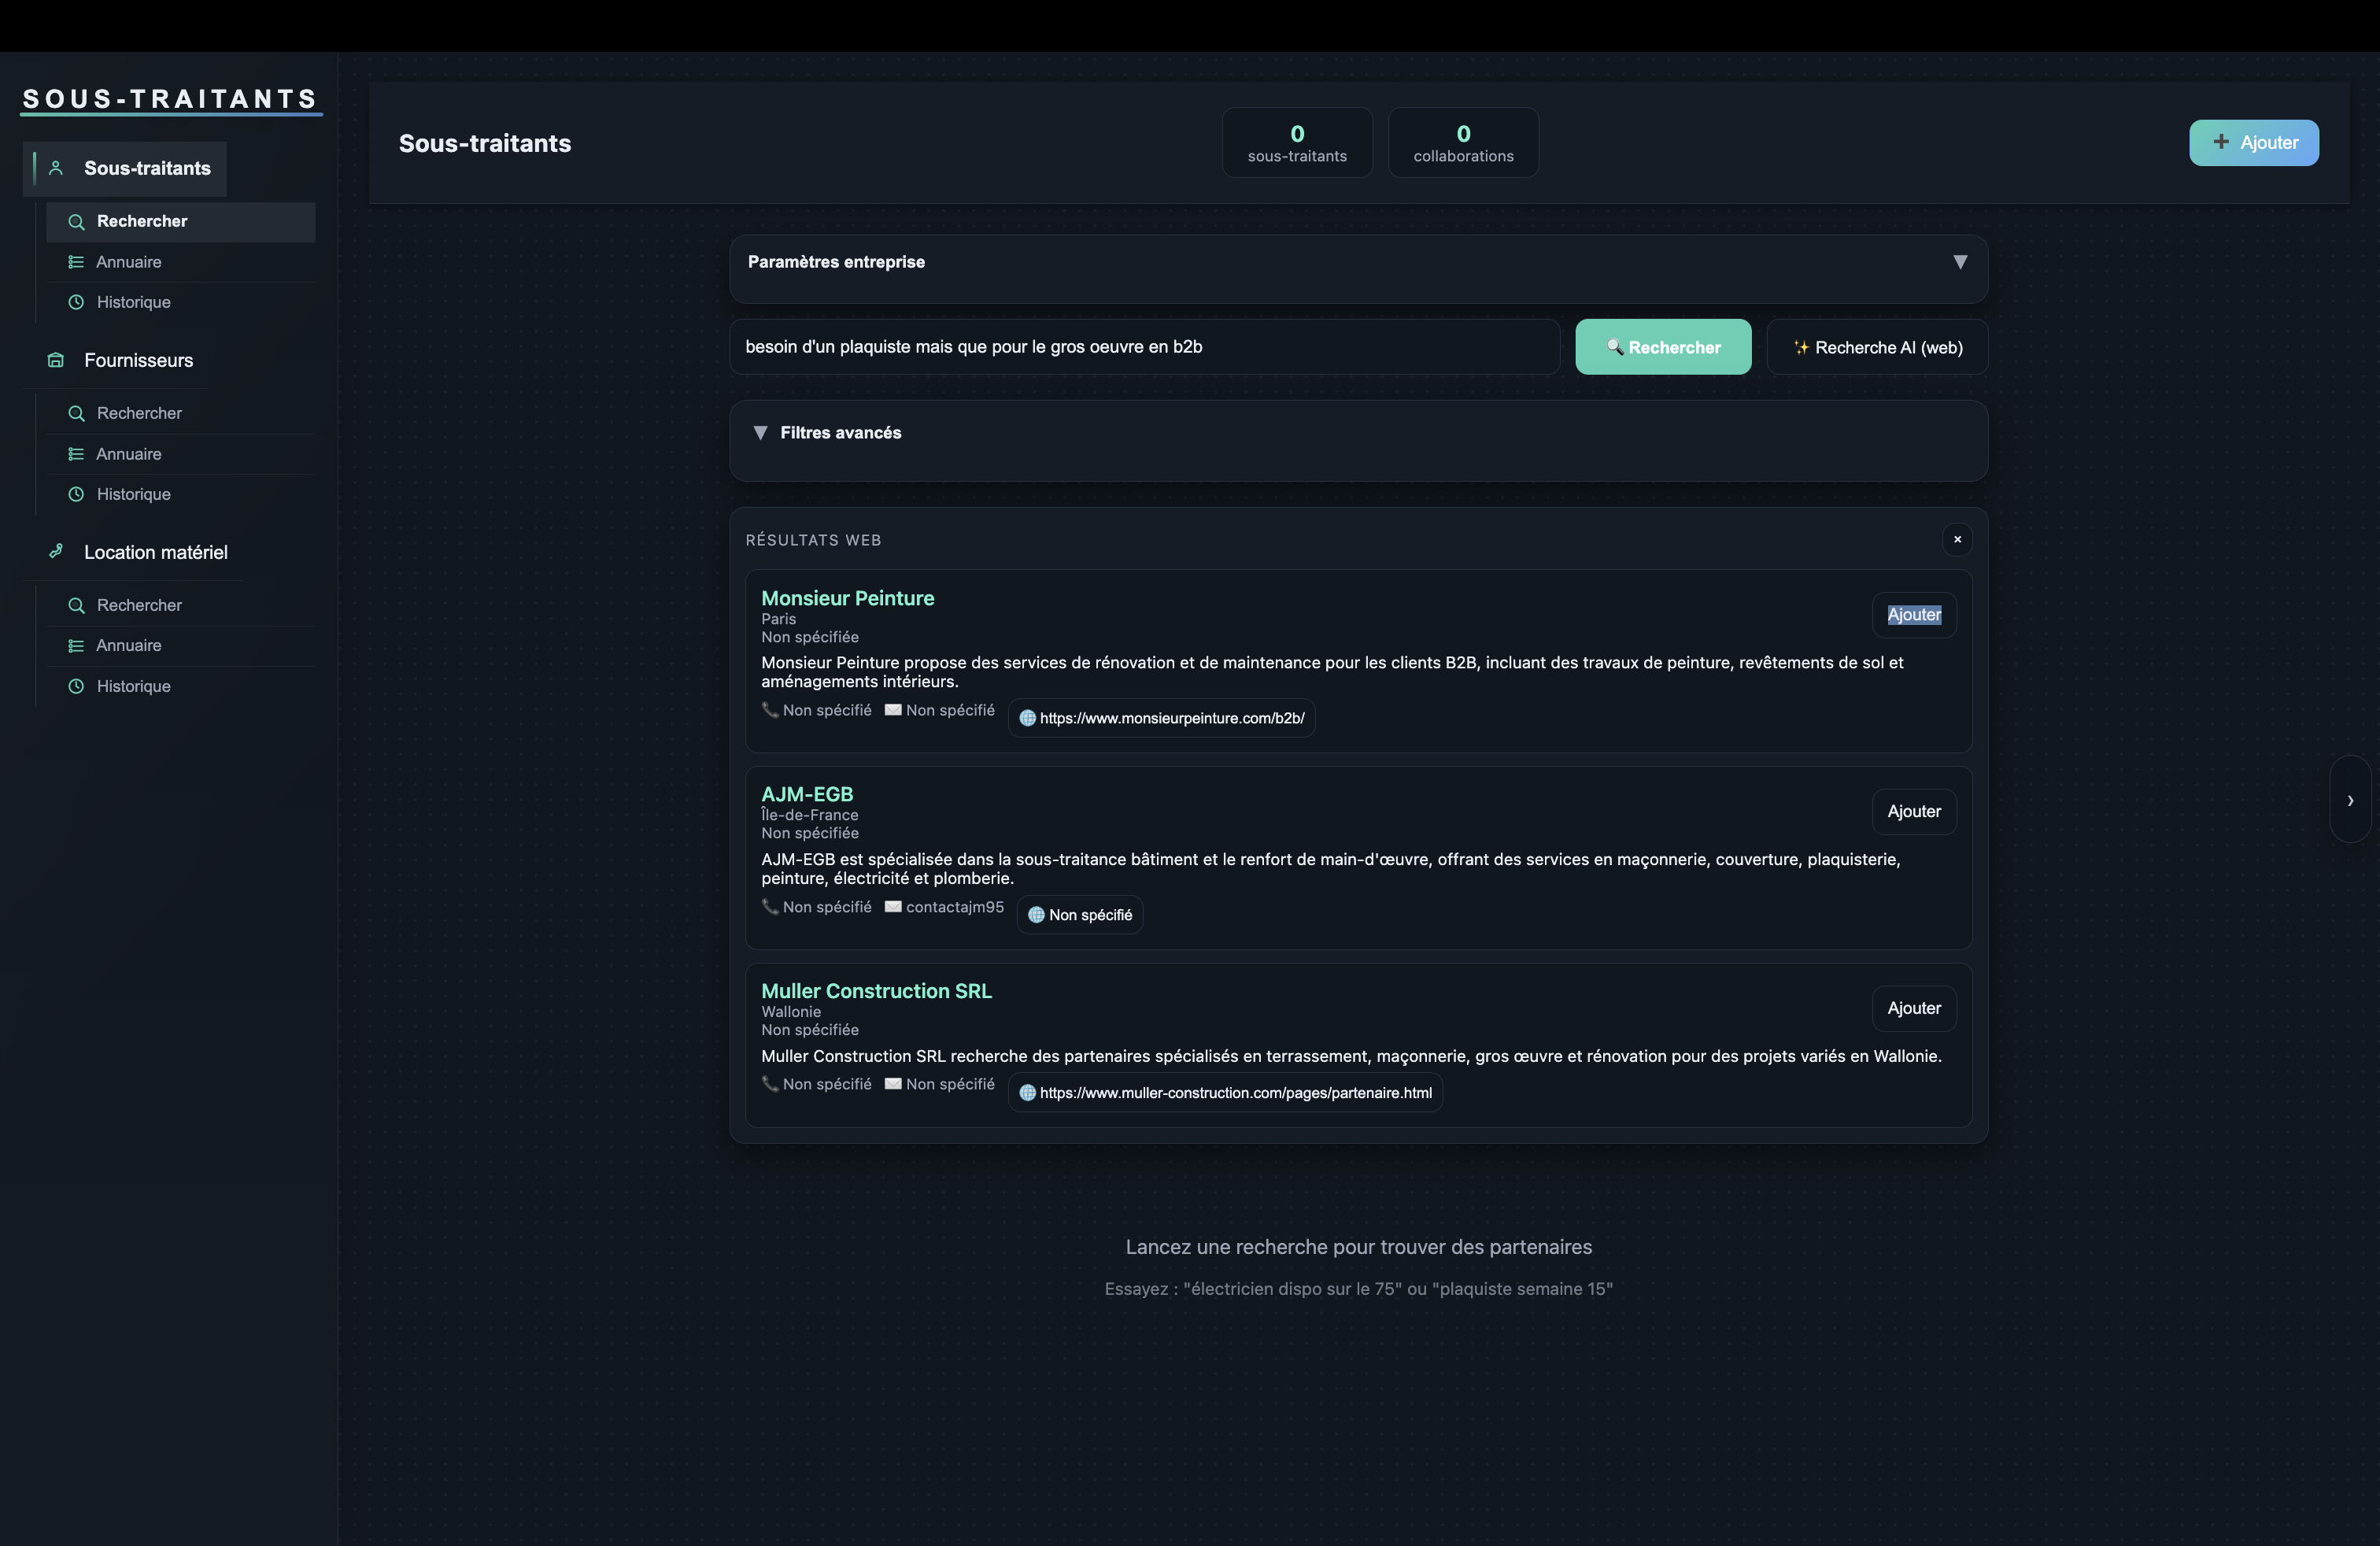The height and width of the screenshot is (1546, 2380).
Task: Click the search query input field
Action: point(1144,347)
